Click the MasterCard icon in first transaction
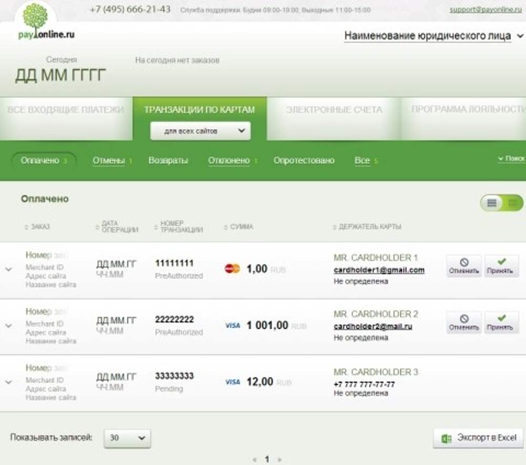The image size is (526, 465). coord(232,269)
